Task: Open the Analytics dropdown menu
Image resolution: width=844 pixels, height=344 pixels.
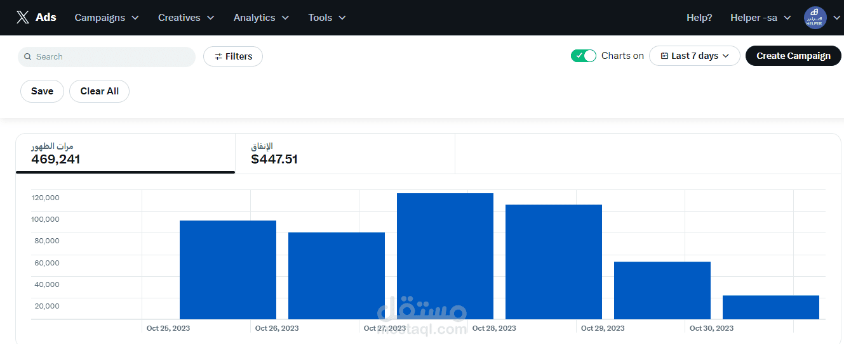Action: [x=261, y=18]
